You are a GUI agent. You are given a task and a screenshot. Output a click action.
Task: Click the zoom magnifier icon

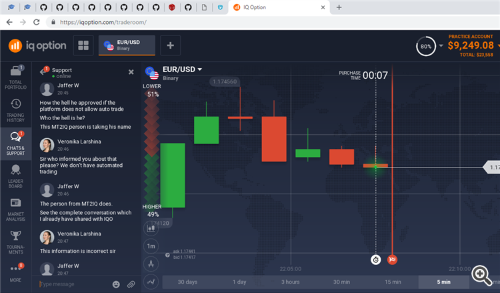(481, 276)
